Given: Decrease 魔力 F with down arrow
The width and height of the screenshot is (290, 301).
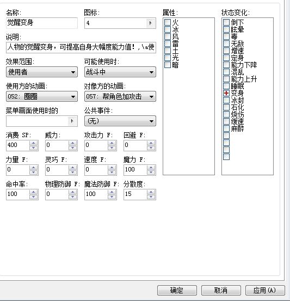Looking at the screenshot, I should (x=151, y=172).
